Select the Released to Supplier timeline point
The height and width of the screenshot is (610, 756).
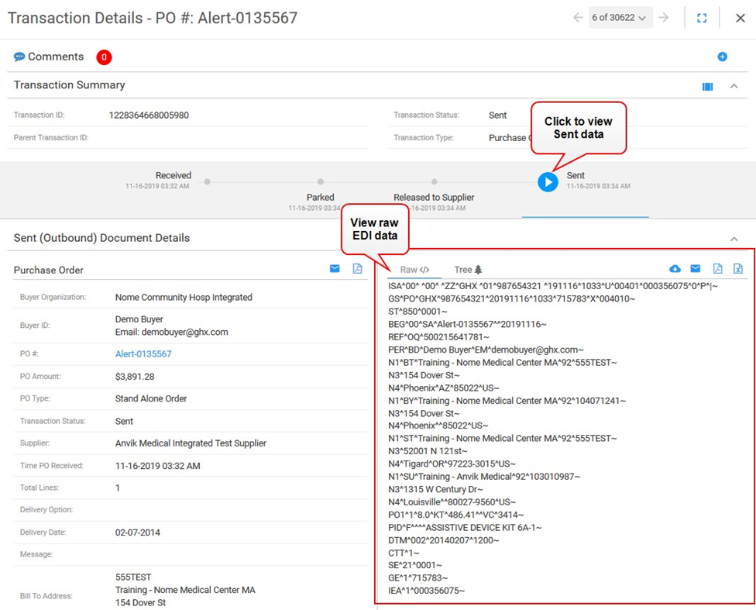click(435, 182)
